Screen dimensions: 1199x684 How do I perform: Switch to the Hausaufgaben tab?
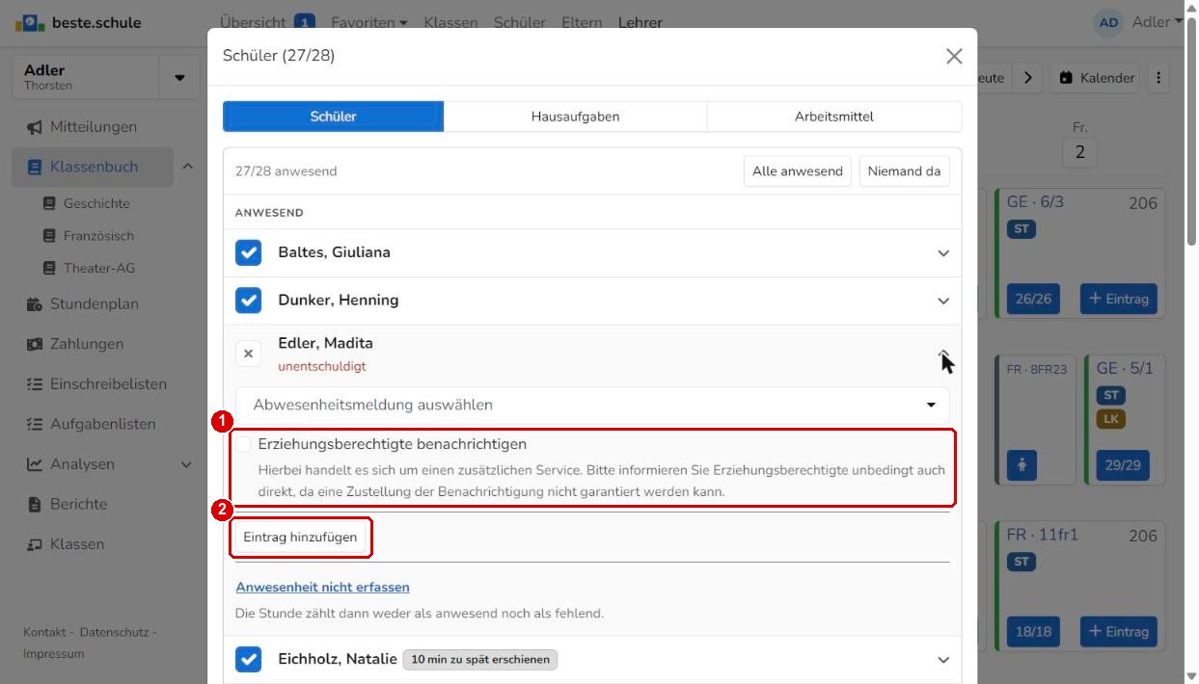[x=575, y=117]
